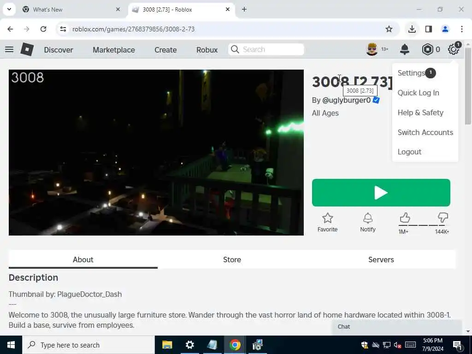Click the All Ages rating label
Screen dimensions: 472x354
[x=325, y=113]
